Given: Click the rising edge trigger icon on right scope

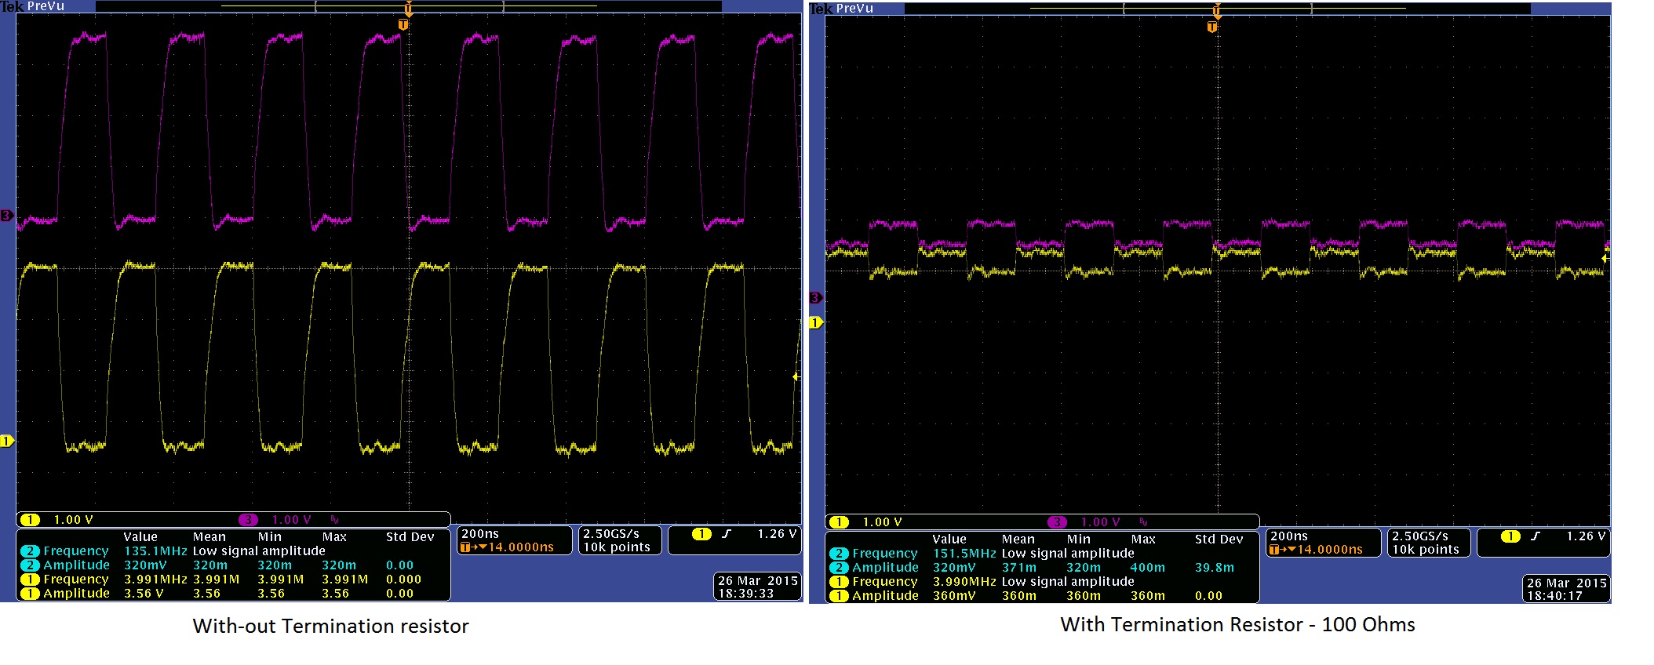Looking at the screenshot, I should [1536, 536].
